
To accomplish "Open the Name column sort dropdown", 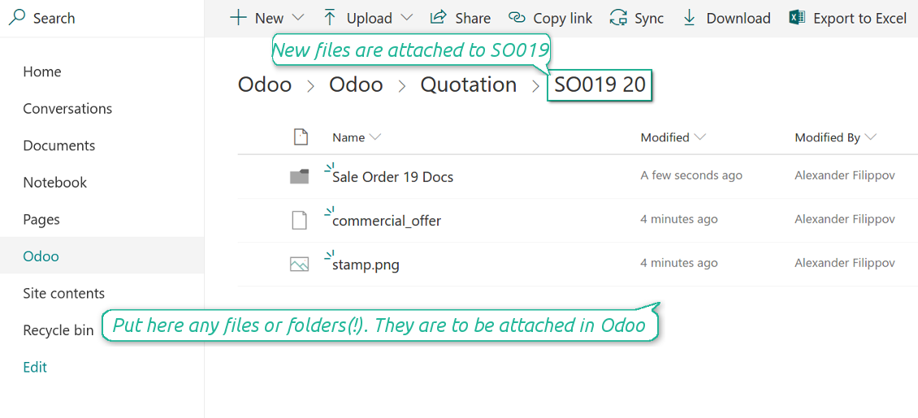I will (375, 137).
